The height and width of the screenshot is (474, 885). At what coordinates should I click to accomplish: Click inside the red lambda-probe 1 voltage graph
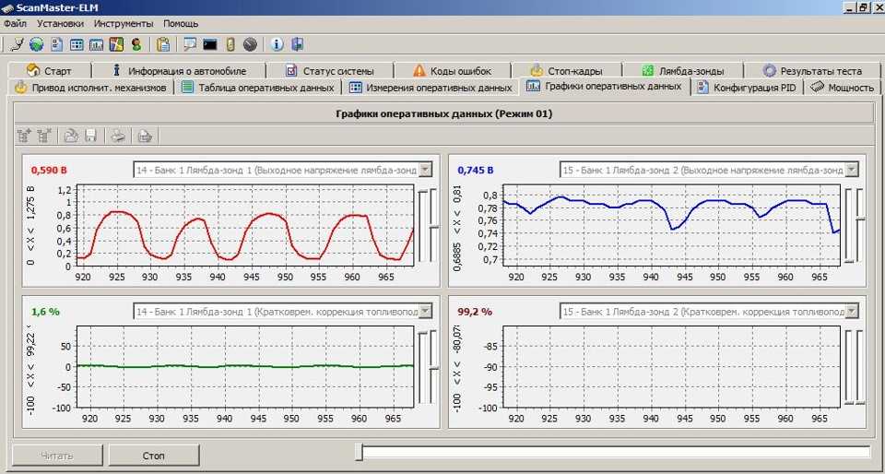245,225
